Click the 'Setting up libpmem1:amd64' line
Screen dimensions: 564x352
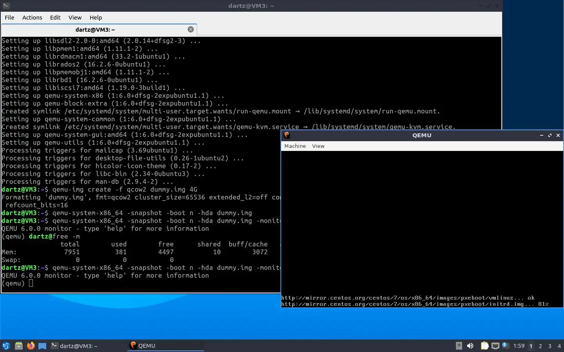point(80,48)
